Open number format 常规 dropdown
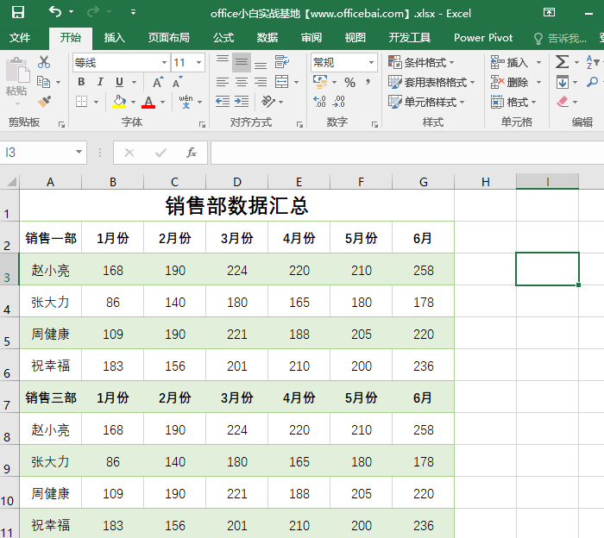Viewport: 604px width, 538px height. pos(371,62)
